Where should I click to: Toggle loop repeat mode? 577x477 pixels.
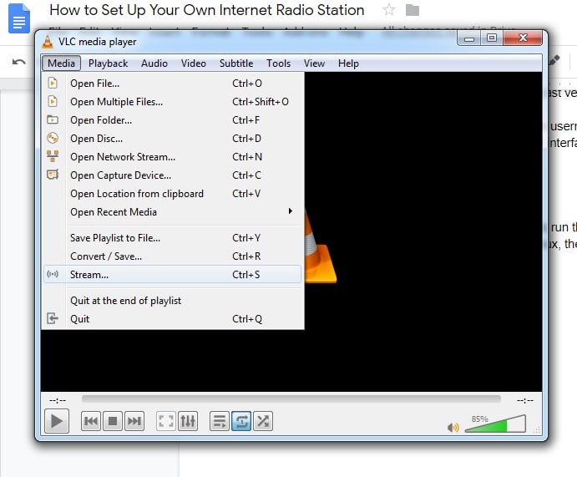(241, 421)
